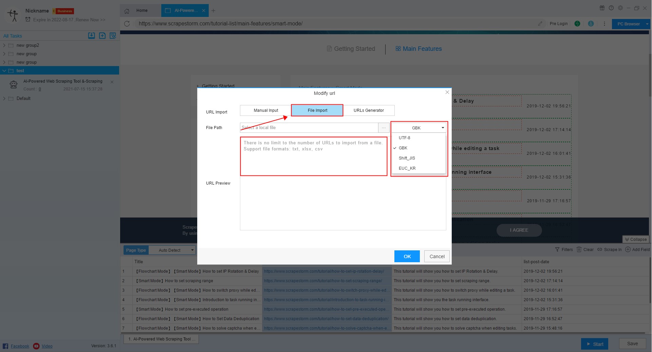Click Scrape In option
Image resolution: width=652 pixels, height=352 pixels.
[x=610, y=250]
